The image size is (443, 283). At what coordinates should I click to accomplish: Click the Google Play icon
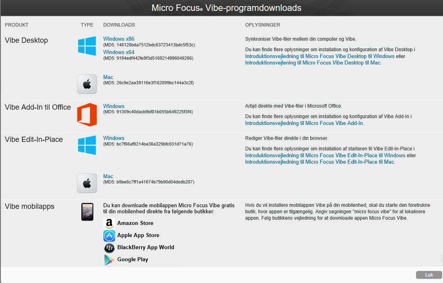[109, 260]
